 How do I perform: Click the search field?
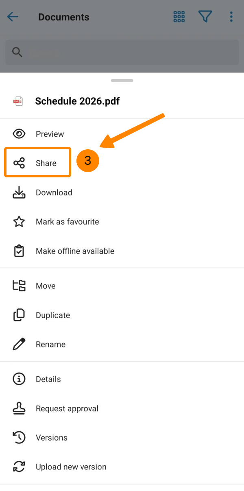click(x=122, y=52)
